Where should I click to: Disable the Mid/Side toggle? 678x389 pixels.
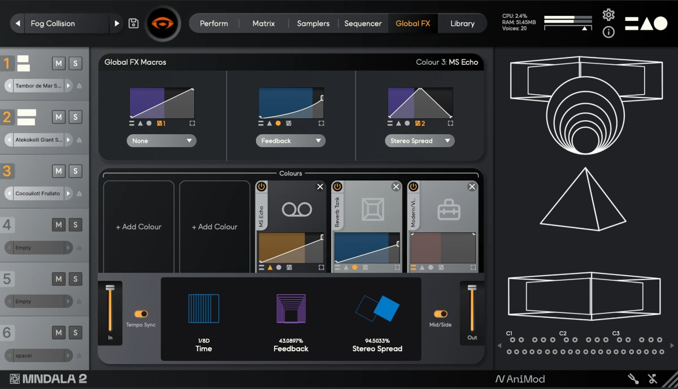[x=440, y=315]
